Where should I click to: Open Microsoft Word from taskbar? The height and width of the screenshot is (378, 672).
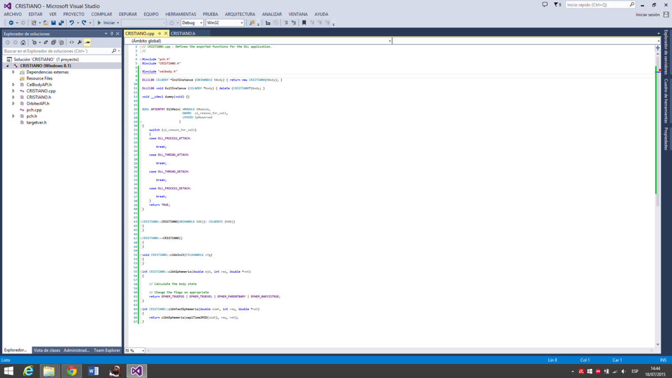click(x=93, y=371)
